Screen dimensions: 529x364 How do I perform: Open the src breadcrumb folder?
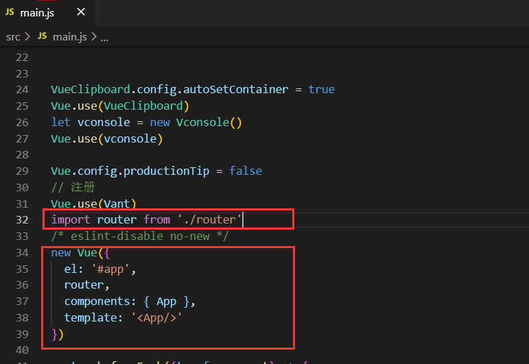(x=13, y=36)
